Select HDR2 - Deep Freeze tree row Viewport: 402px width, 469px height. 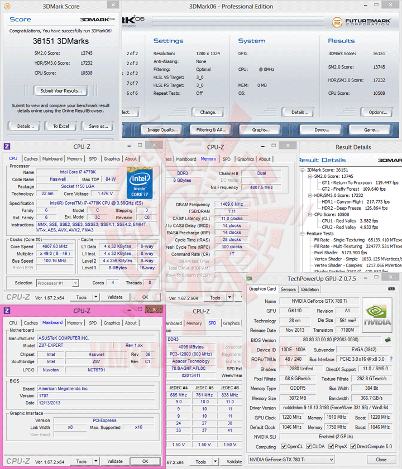tap(355, 208)
